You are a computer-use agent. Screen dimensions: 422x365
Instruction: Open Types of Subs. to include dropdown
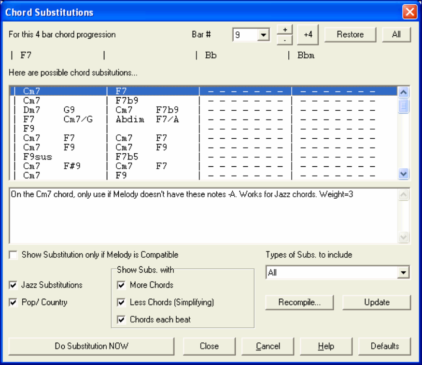tap(403, 272)
